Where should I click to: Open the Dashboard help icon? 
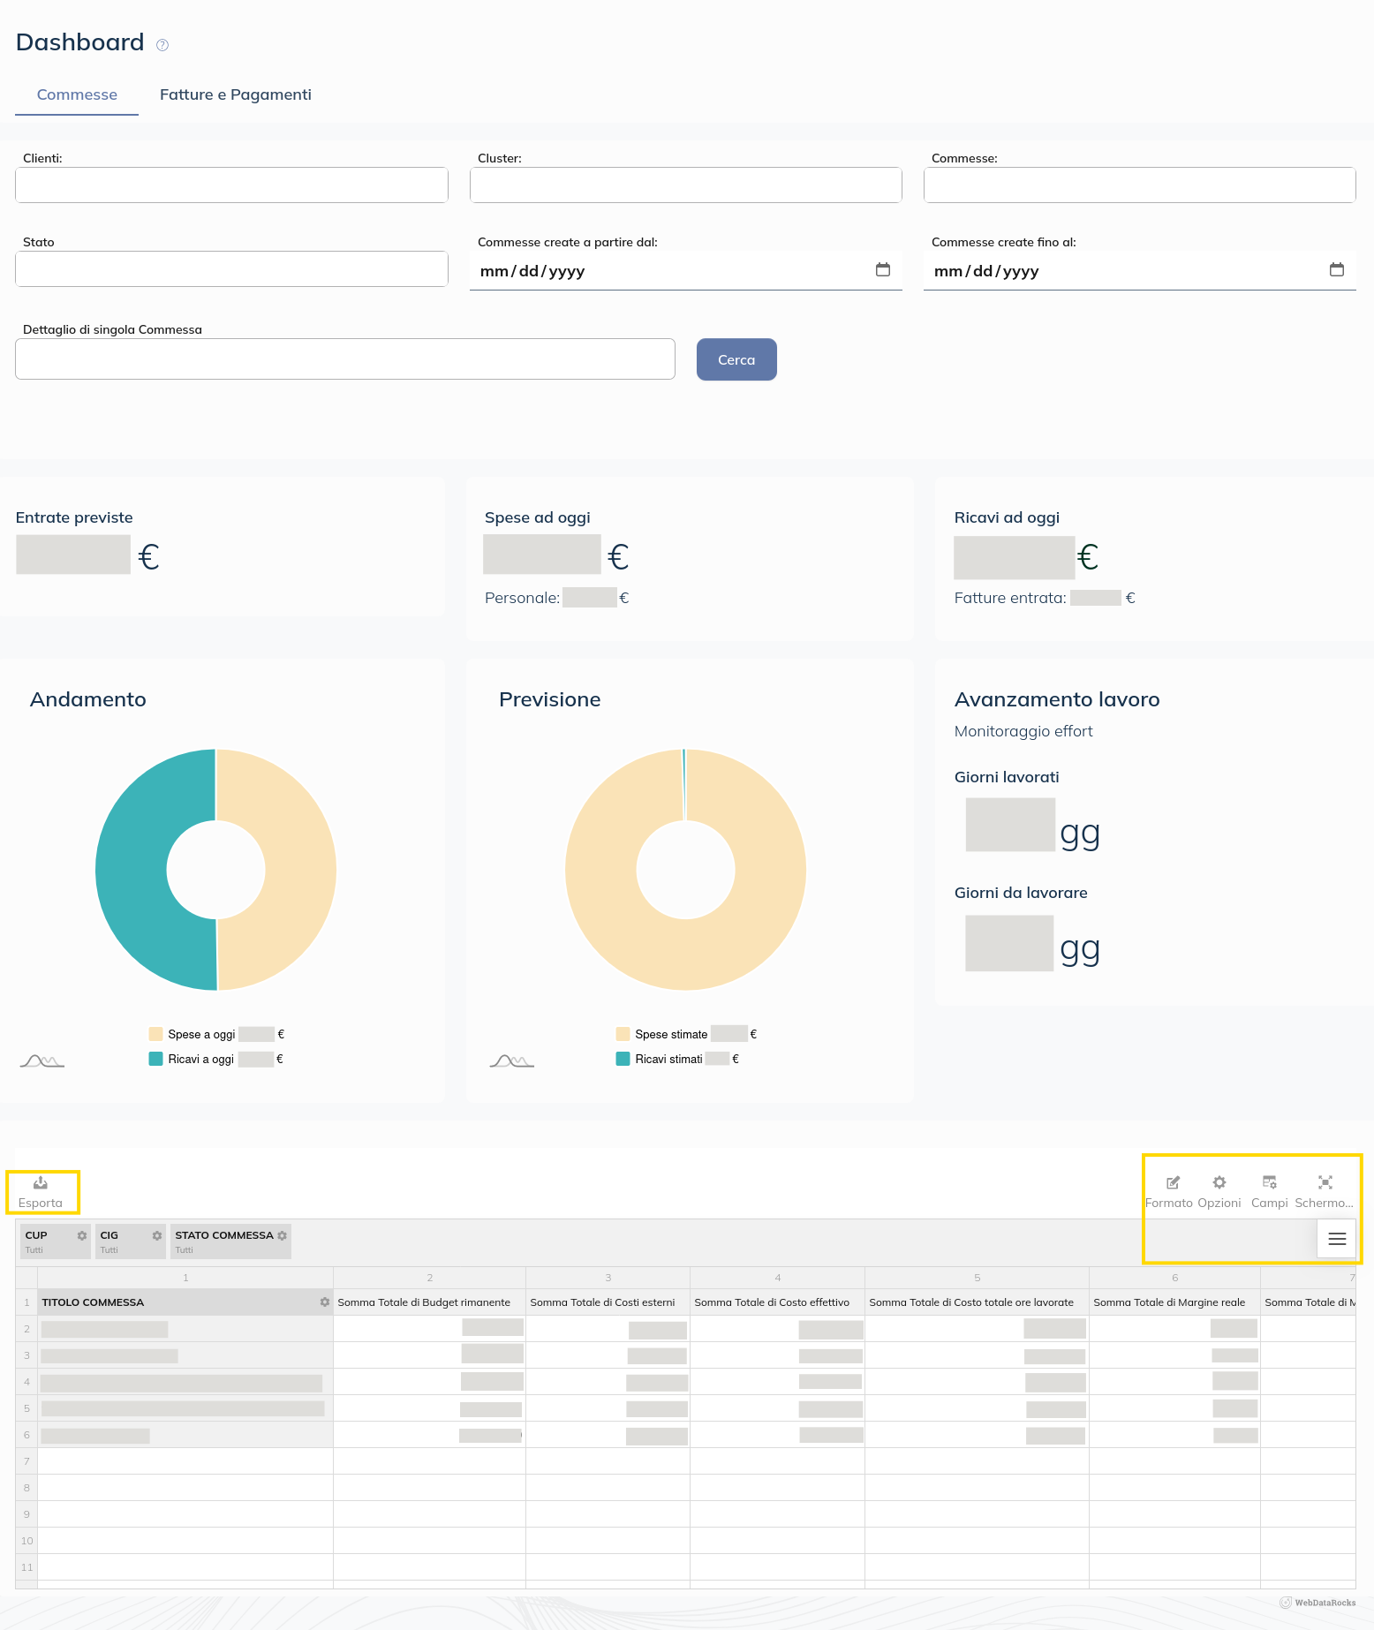point(162,45)
